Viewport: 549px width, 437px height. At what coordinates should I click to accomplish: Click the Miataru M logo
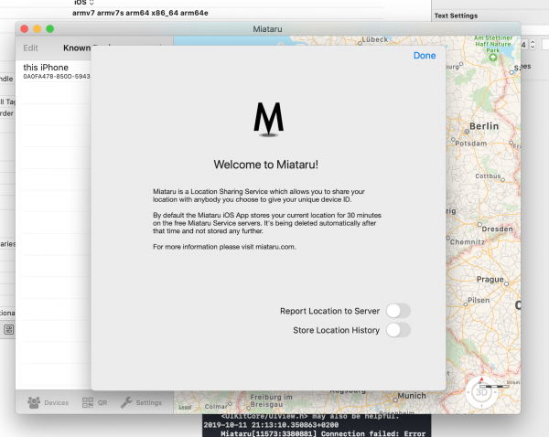click(x=268, y=120)
